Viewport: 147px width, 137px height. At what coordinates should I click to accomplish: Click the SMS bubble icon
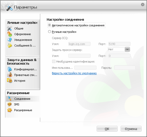point(9,104)
